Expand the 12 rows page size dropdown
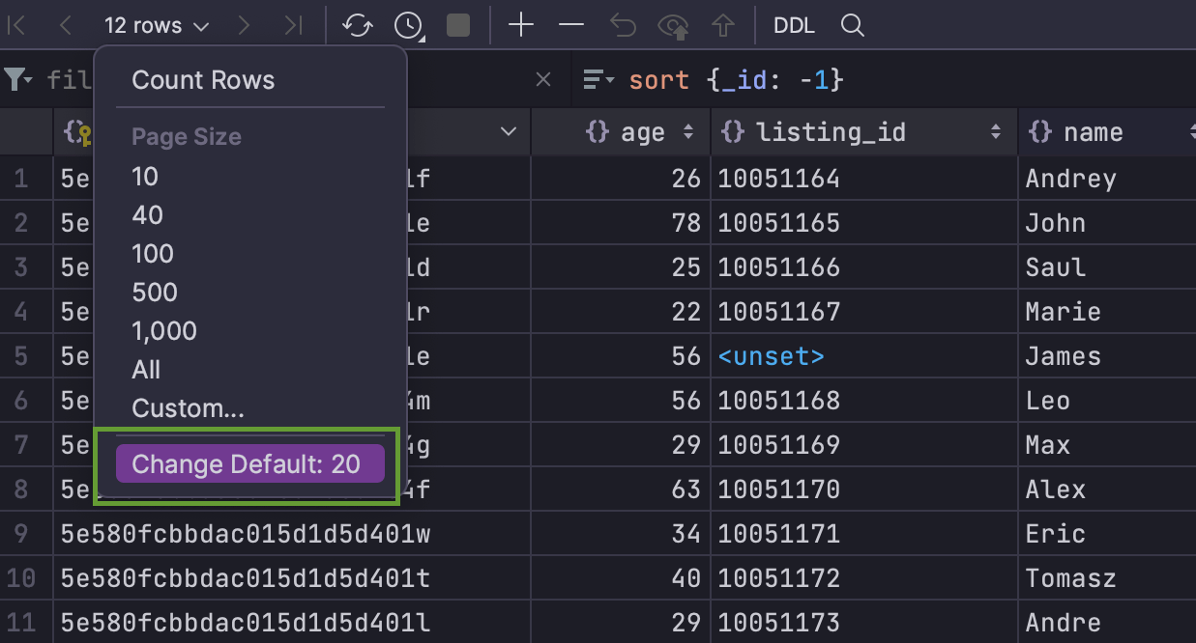 [x=156, y=26]
